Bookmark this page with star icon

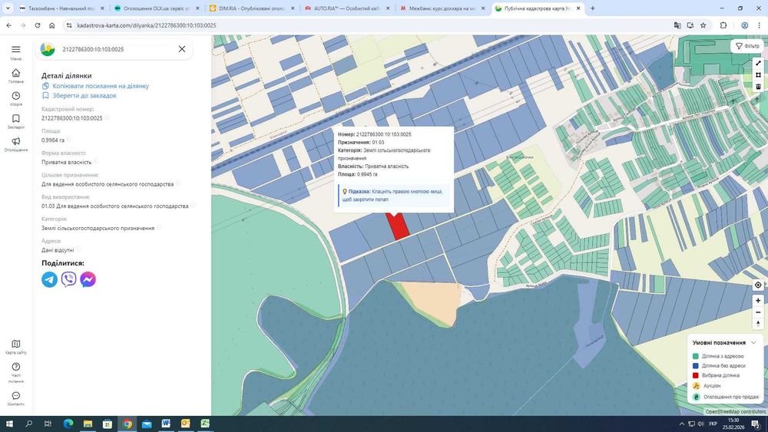703,25
